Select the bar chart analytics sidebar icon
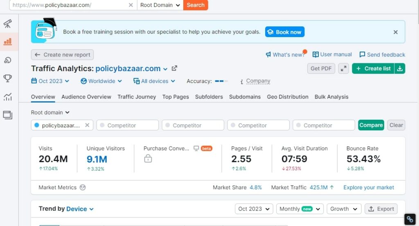Viewport: 419px width, 226px height. 8,41
